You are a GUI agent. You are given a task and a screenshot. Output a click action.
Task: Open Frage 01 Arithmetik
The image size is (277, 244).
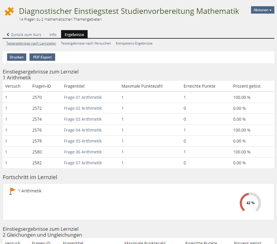[x=83, y=97]
